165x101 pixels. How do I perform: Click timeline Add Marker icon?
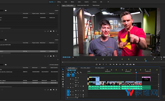(x=78, y=72)
